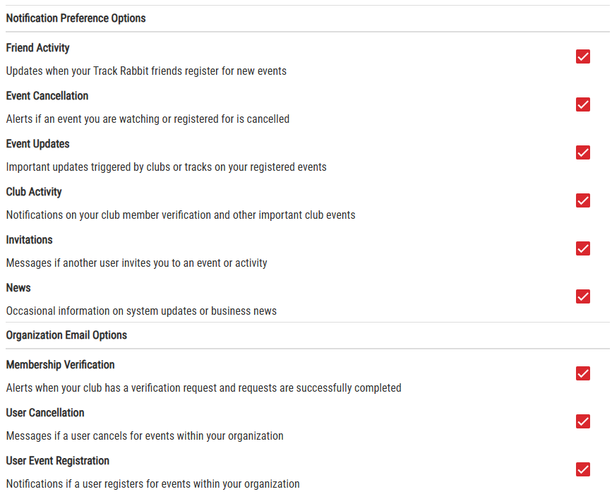Click the User Event Registration label
This screenshot has width=612, height=499.
point(58,461)
